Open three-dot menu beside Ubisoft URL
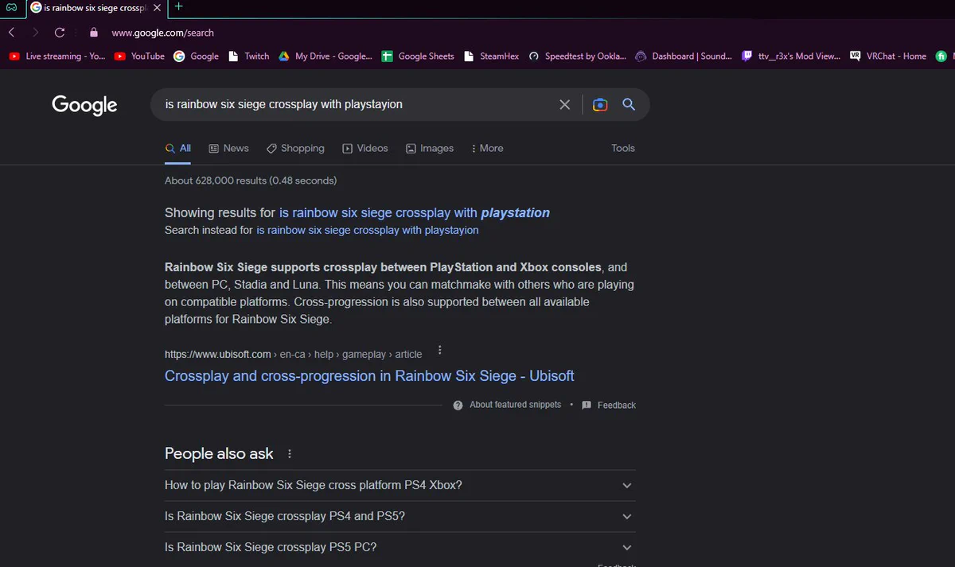The width and height of the screenshot is (955, 567). [440, 351]
